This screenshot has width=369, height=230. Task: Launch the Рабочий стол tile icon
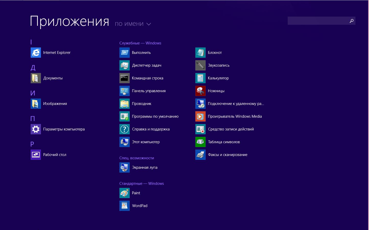pyautogui.click(x=36, y=155)
